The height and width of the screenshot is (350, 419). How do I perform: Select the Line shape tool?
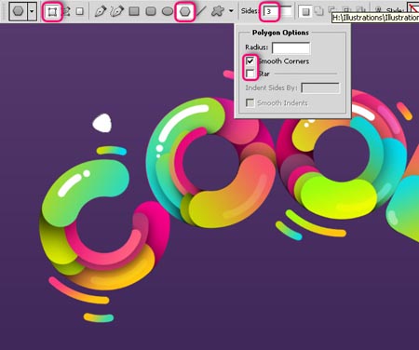[x=201, y=12]
